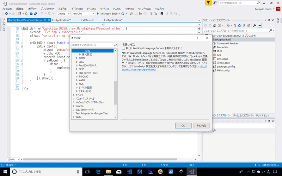The image size is (282, 176).
Task: Open the デバッグ(D) menu
Action: point(77,8)
